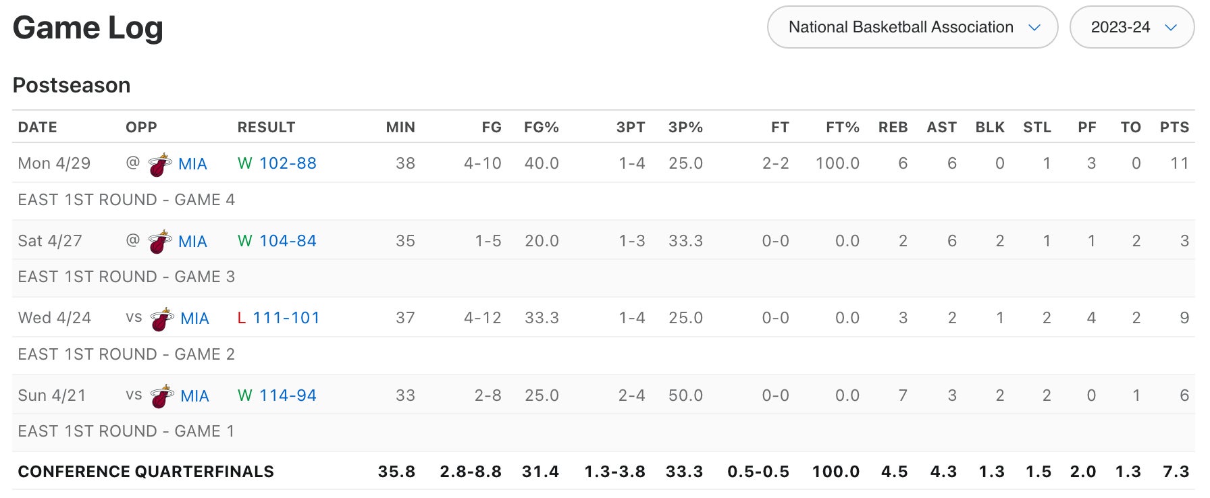The height and width of the screenshot is (498, 1210).
Task: Click Heat logo in the 4/29 game row
Action: [159, 164]
